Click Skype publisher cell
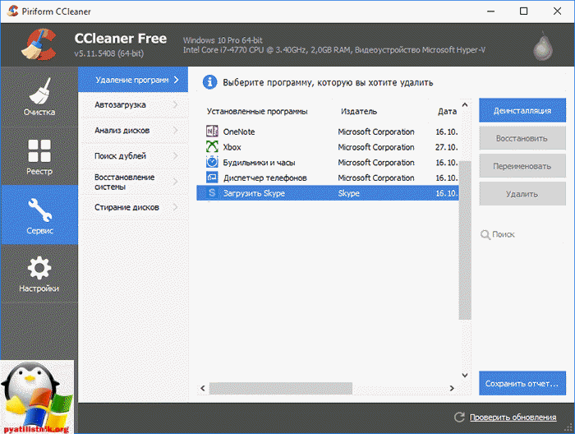Screen dimensions: 575x434 349,193
